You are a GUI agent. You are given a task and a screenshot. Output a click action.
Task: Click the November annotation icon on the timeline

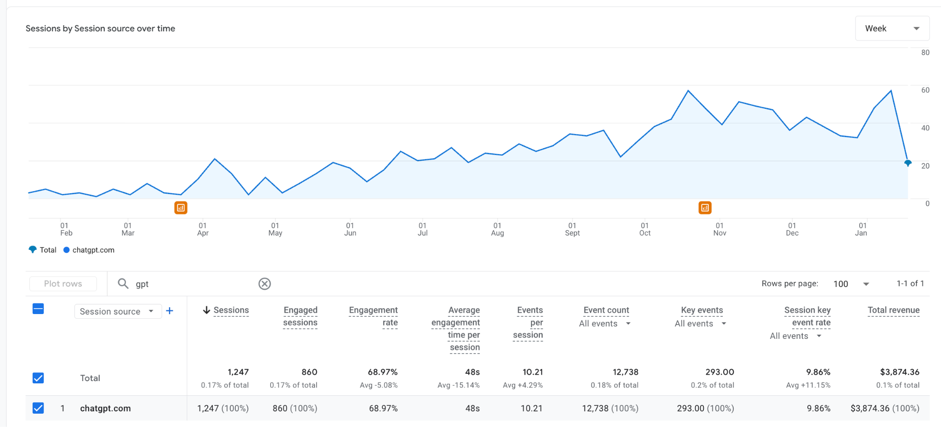(705, 208)
